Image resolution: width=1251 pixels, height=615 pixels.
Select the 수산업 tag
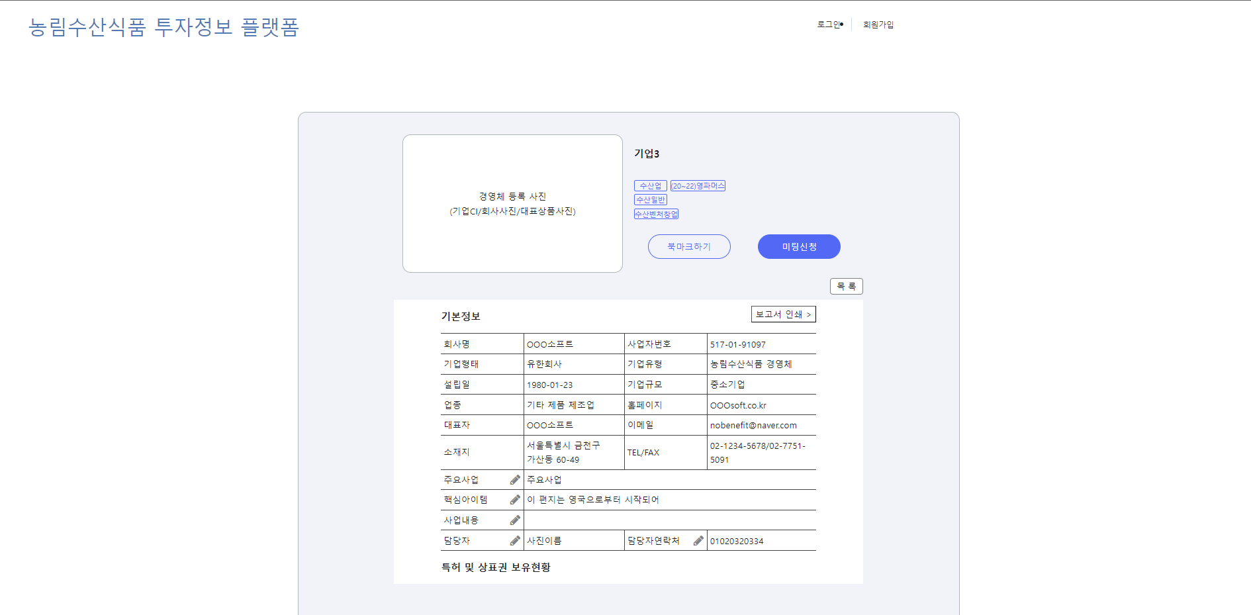[x=650, y=185]
